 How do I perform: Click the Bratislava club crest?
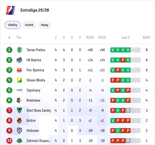[19, 100]
